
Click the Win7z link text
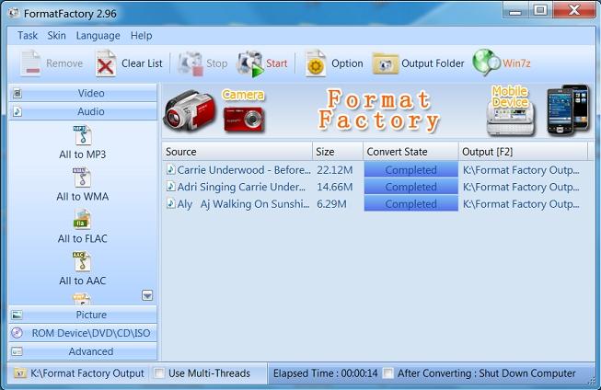pos(516,63)
